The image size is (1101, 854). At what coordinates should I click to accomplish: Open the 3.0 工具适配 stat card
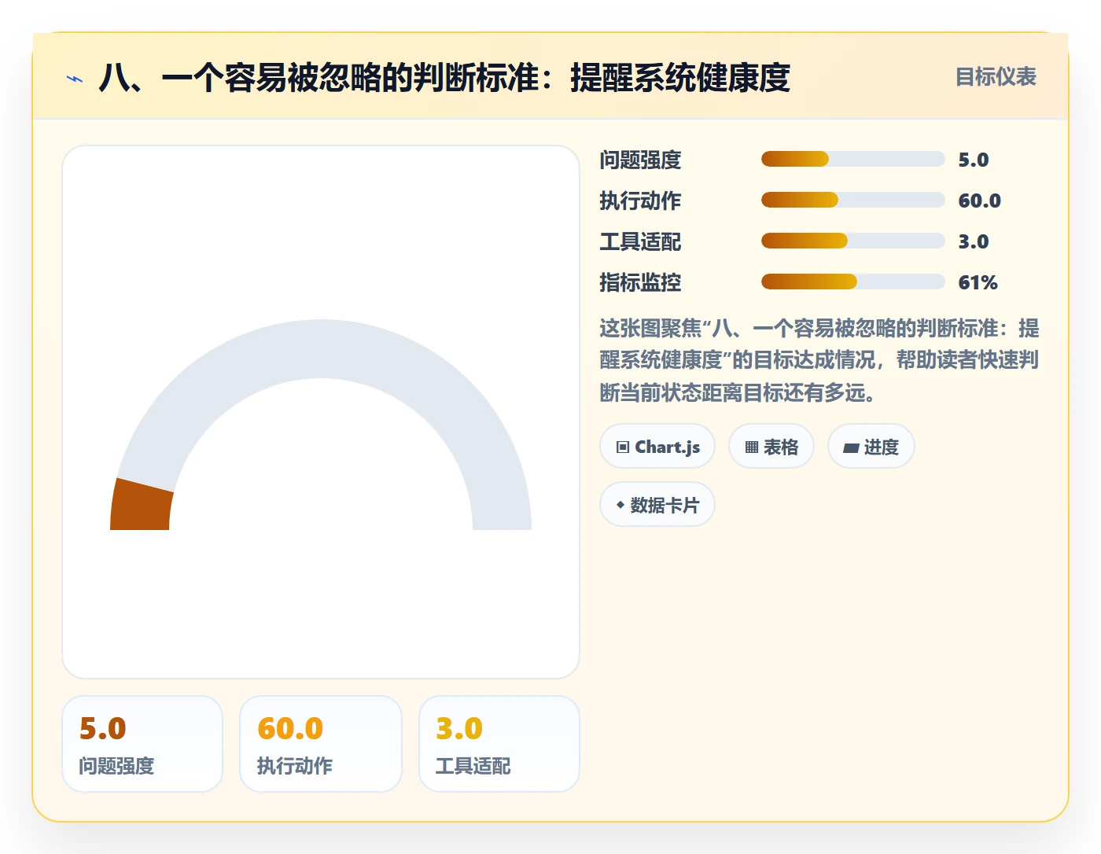(499, 744)
